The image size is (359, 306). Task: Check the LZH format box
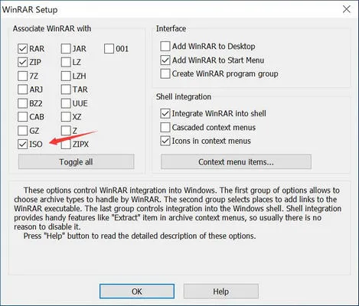click(66, 76)
